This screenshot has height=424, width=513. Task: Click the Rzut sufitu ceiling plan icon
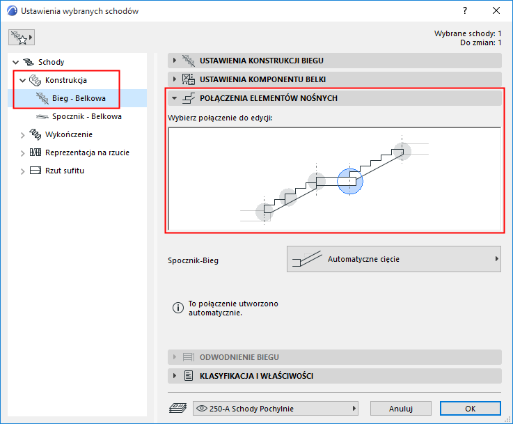35,171
